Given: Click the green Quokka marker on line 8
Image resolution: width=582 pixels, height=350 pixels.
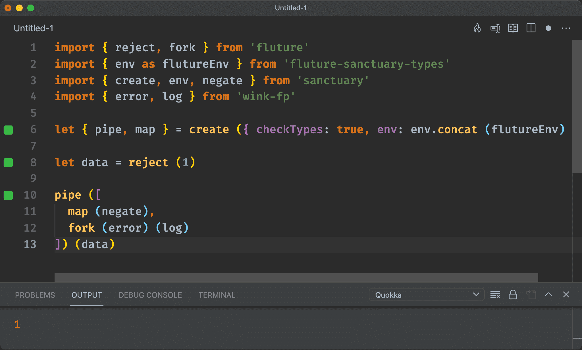Looking at the screenshot, I should click(x=8, y=162).
